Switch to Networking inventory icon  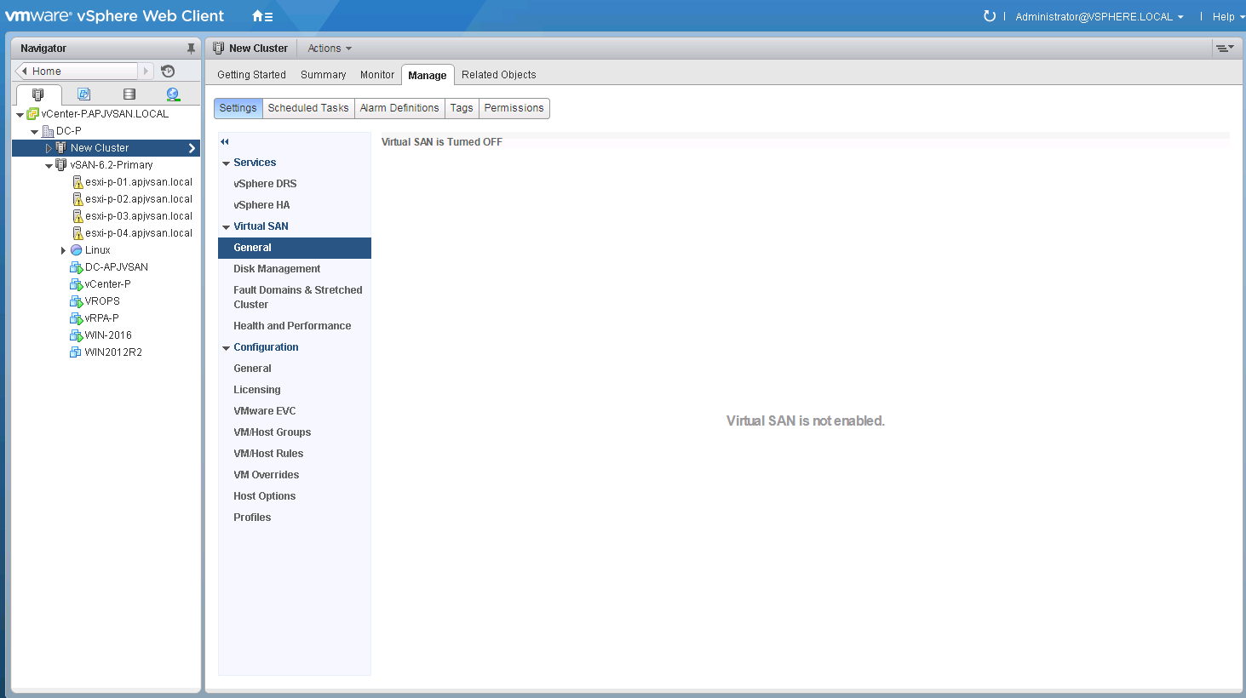click(x=173, y=94)
